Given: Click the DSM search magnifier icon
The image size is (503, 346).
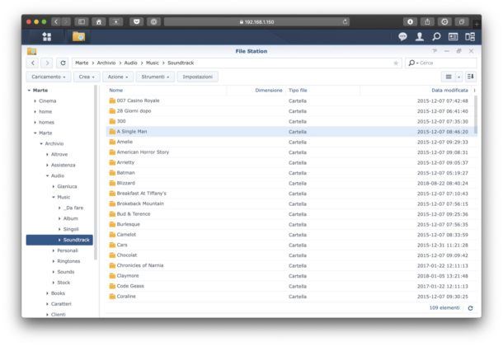Looking at the screenshot, I should coord(436,37).
